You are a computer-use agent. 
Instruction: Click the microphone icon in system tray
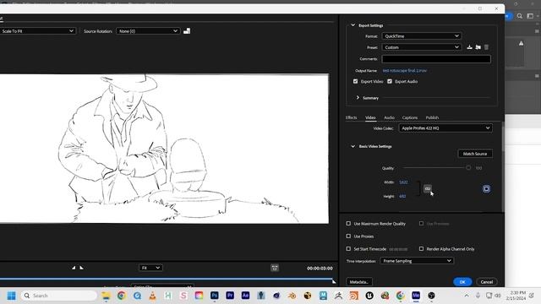click(x=478, y=296)
